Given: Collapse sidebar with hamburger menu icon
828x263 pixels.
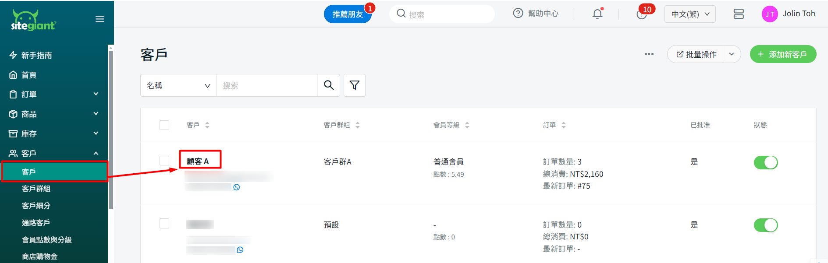Looking at the screenshot, I should 100,19.
